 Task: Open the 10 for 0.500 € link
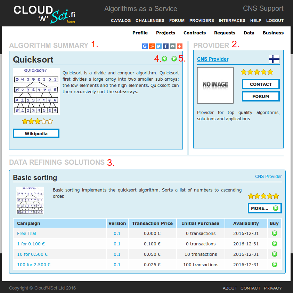(x=32, y=254)
